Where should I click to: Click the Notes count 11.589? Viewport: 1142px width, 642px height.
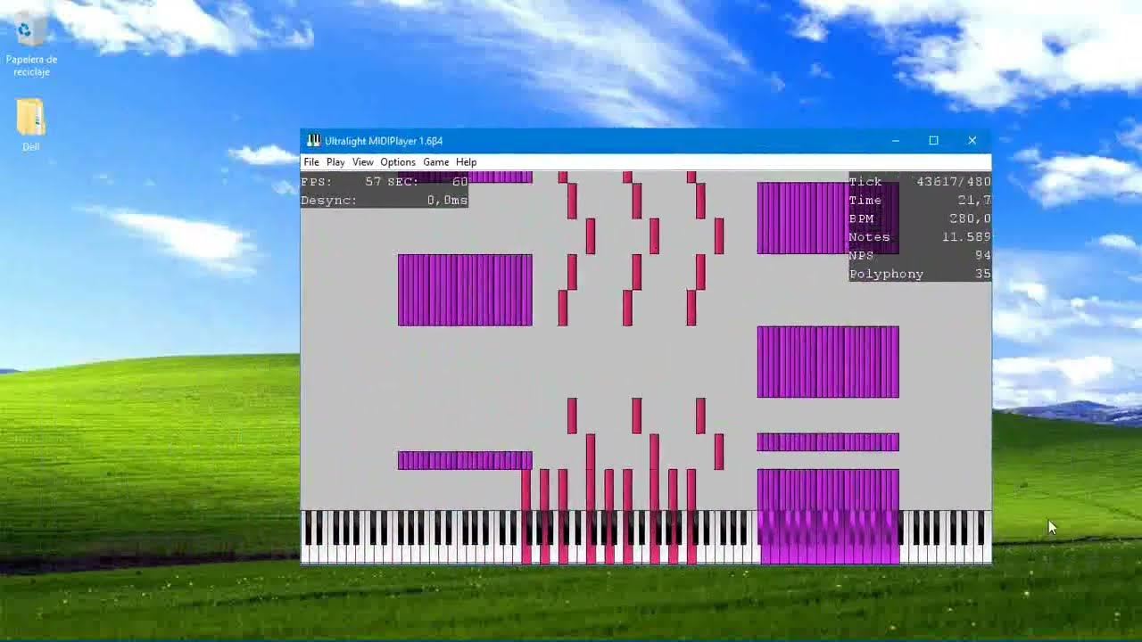966,237
